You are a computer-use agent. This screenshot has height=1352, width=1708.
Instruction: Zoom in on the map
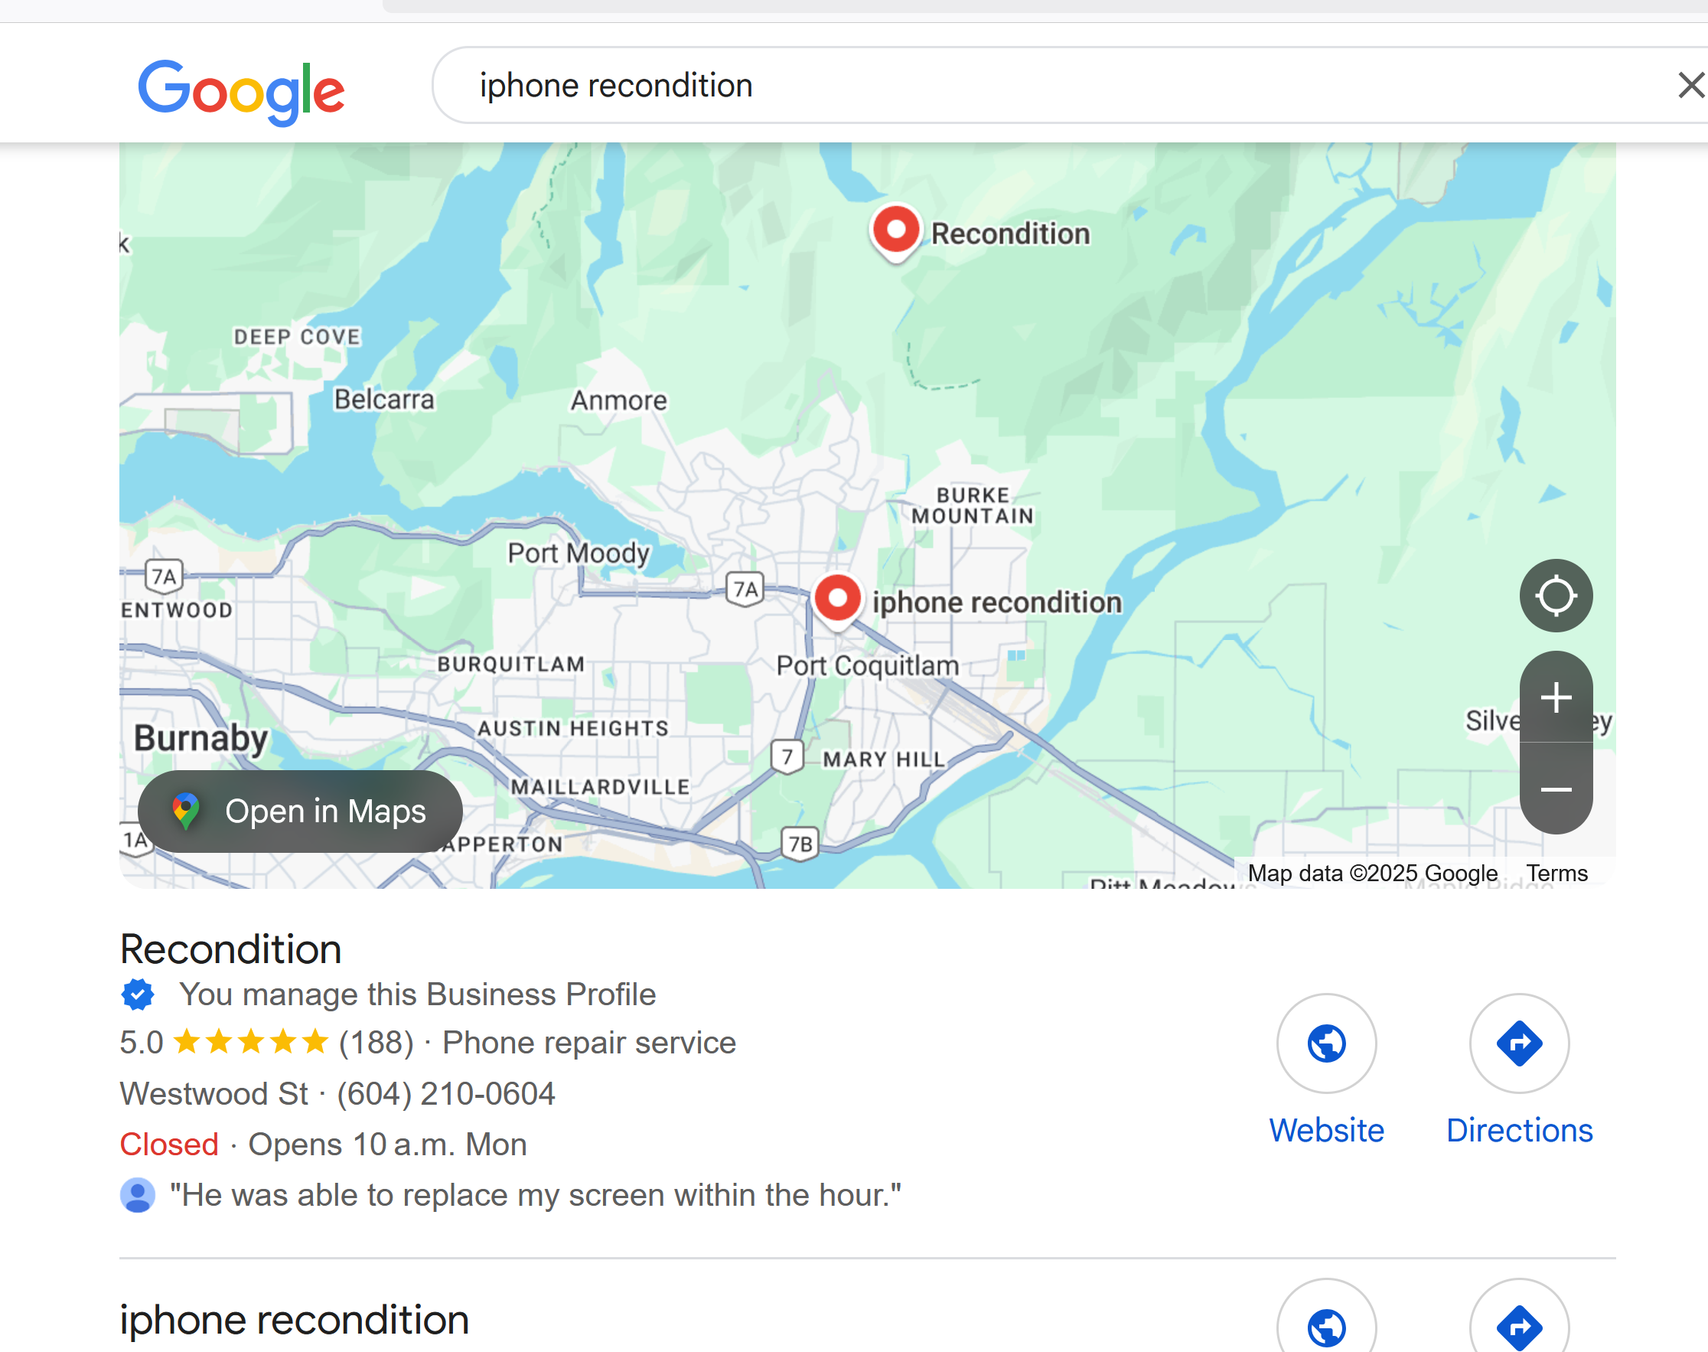(1555, 697)
